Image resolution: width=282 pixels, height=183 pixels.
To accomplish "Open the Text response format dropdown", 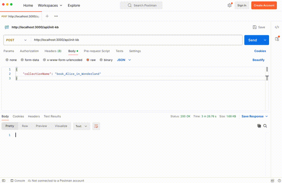I will [81, 126].
